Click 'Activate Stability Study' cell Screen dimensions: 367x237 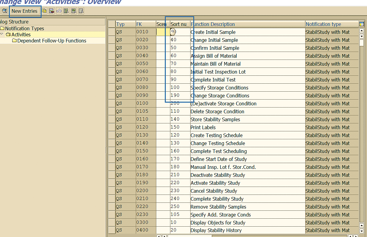point(248,183)
